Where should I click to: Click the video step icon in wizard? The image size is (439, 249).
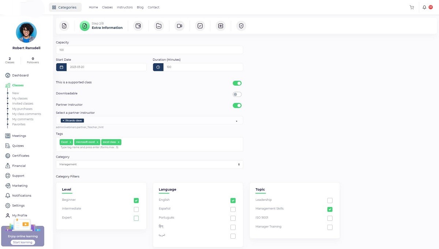pyautogui.click(x=179, y=26)
